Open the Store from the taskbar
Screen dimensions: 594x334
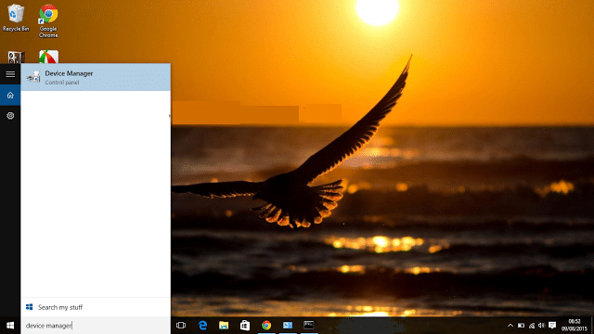click(245, 326)
